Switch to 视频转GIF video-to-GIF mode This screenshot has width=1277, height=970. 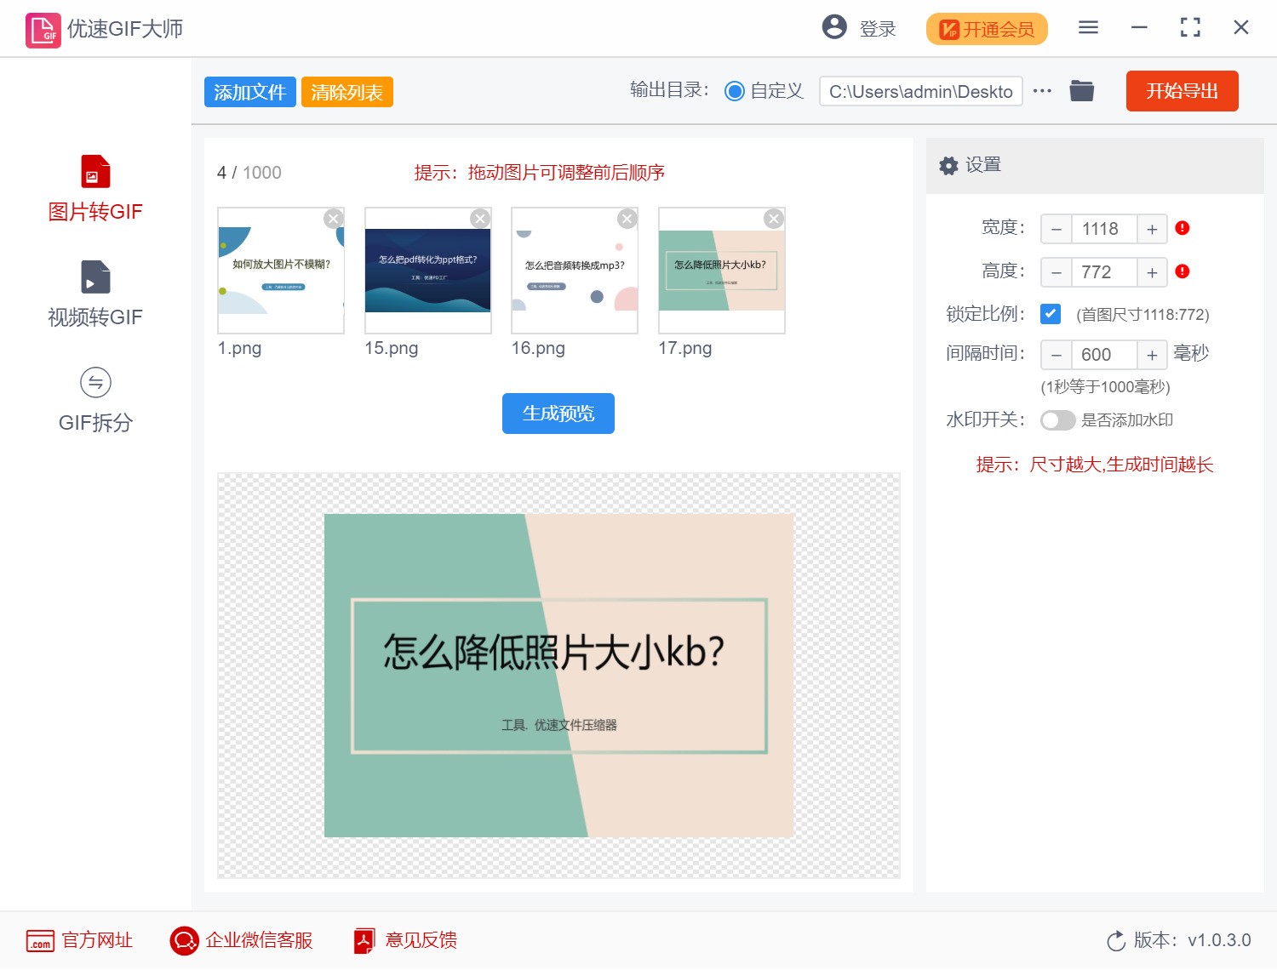tap(95, 294)
